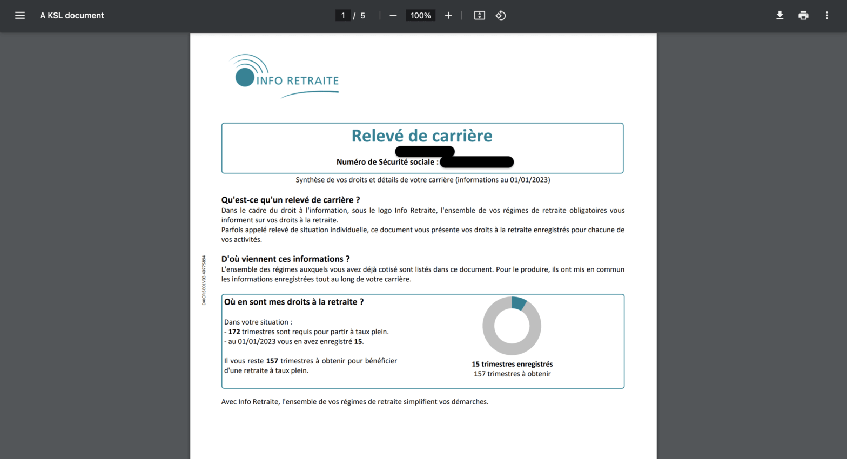Click the 'A KSL document' title

coord(72,16)
